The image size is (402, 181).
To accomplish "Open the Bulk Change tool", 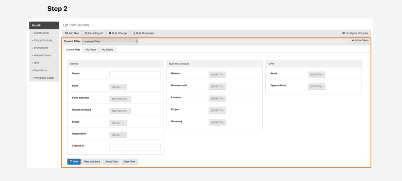I will pyautogui.click(x=117, y=33).
